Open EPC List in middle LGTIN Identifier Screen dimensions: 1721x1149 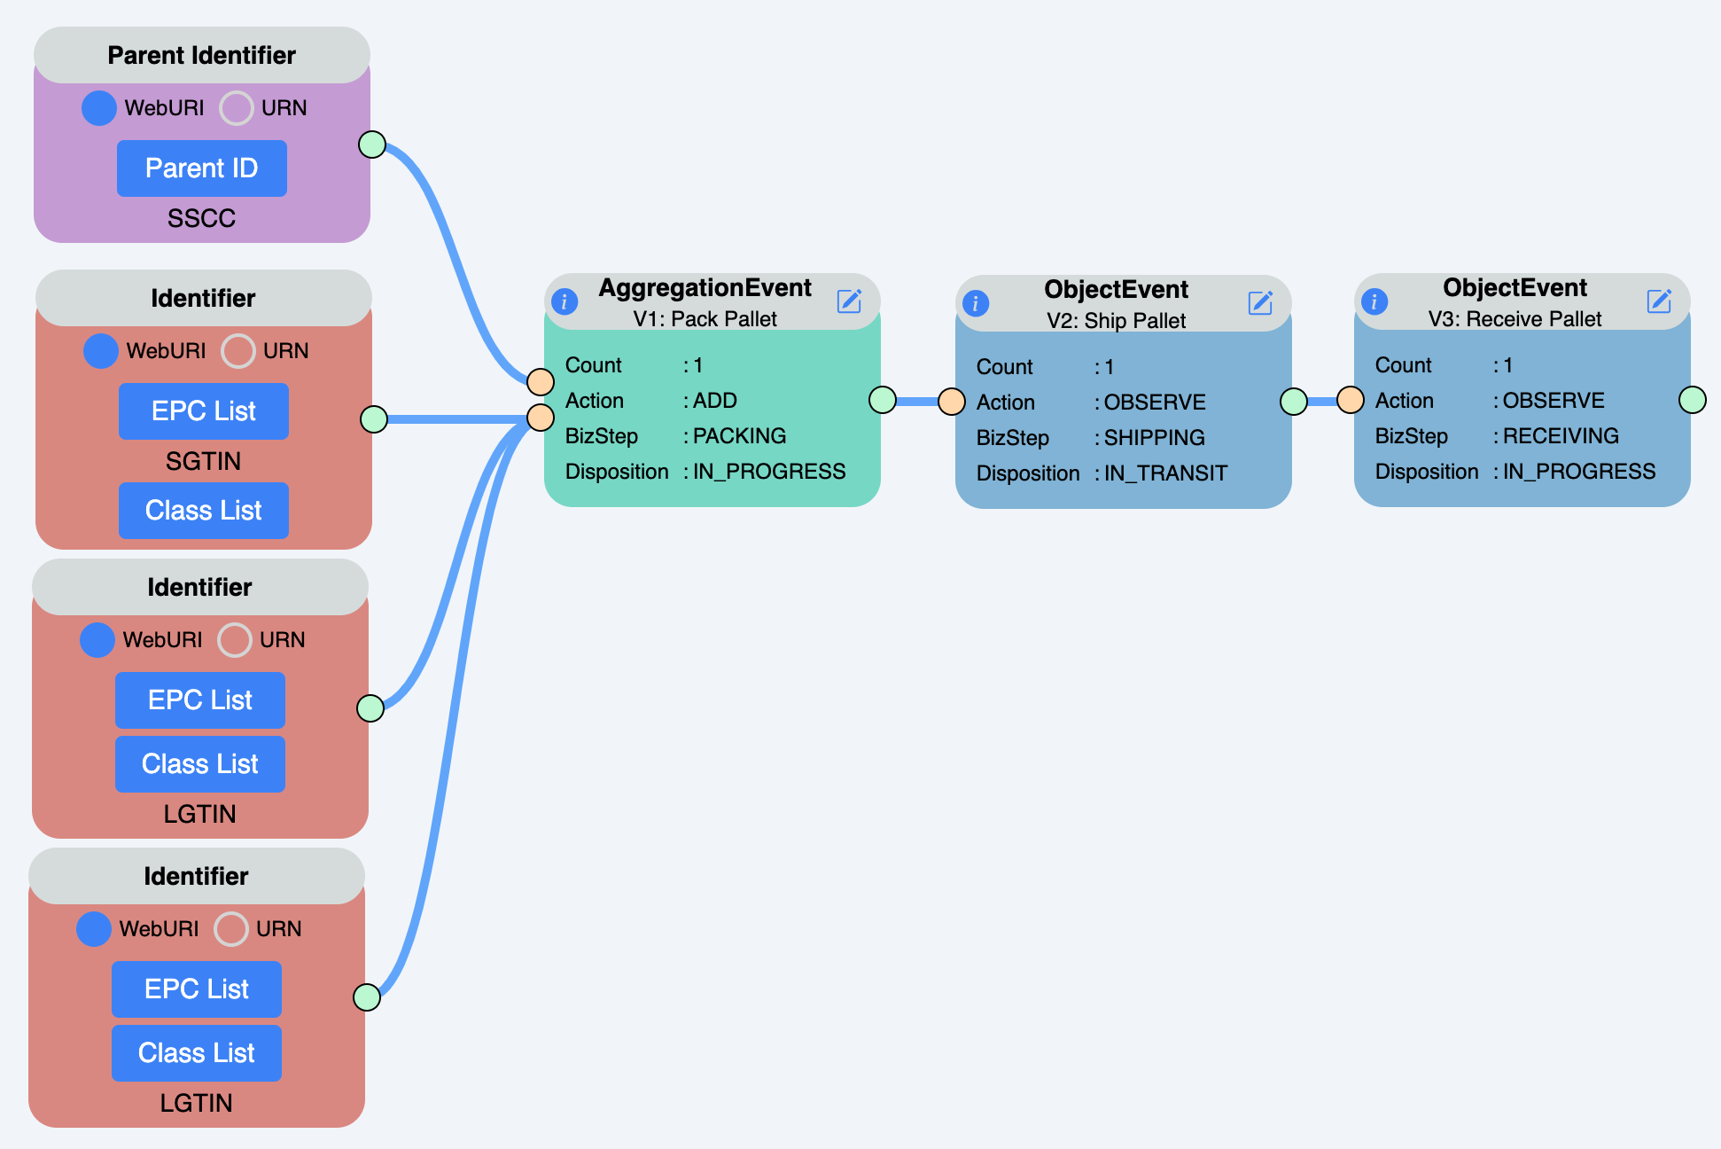[x=200, y=700]
